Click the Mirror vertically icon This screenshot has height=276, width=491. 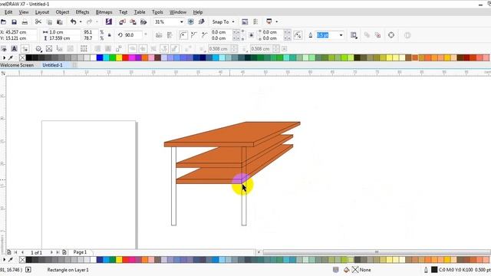170,35
